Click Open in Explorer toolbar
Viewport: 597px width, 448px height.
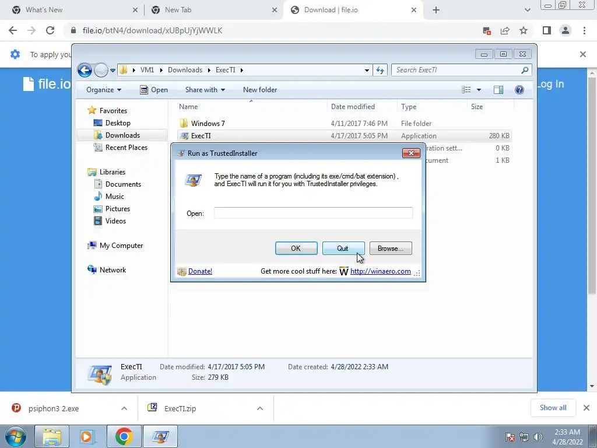154,90
